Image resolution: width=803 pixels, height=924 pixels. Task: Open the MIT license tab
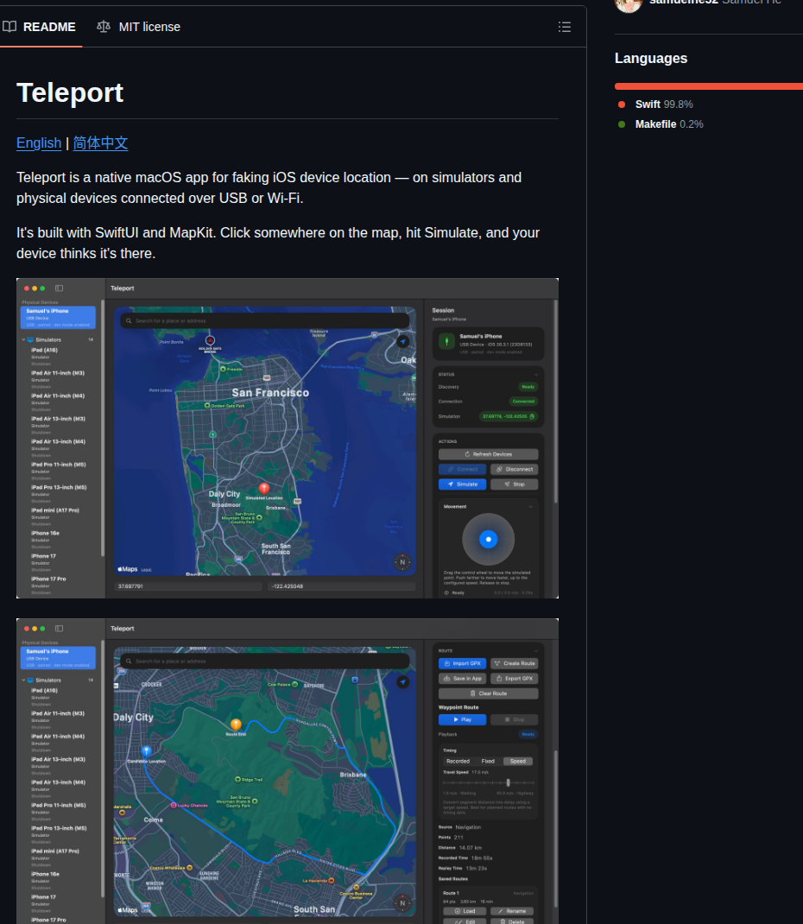pos(138,27)
